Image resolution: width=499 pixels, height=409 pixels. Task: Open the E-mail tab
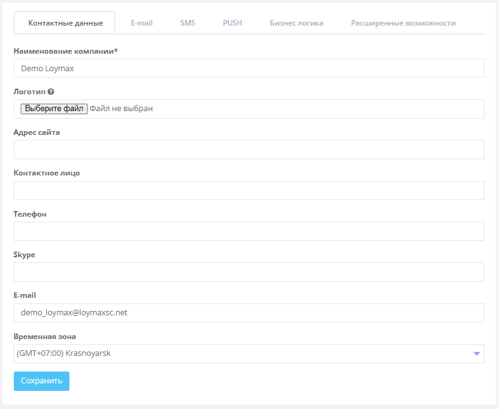coord(141,23)
